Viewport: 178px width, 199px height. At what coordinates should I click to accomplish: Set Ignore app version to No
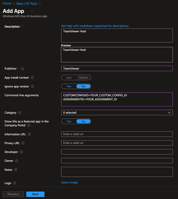click(83, 86)
